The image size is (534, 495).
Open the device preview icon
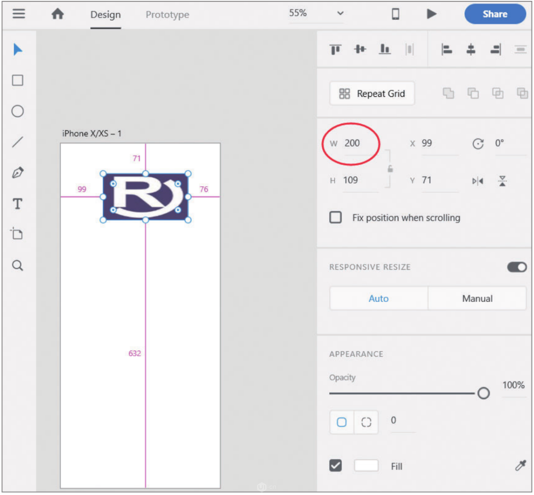coord(396,14)
